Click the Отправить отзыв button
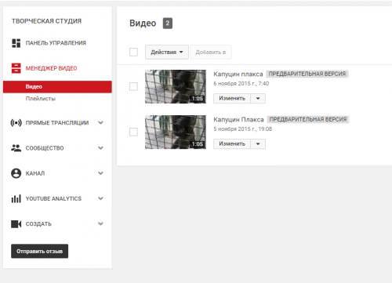Image resolution: width=392 pixels, height=283 pixels. 39,251
